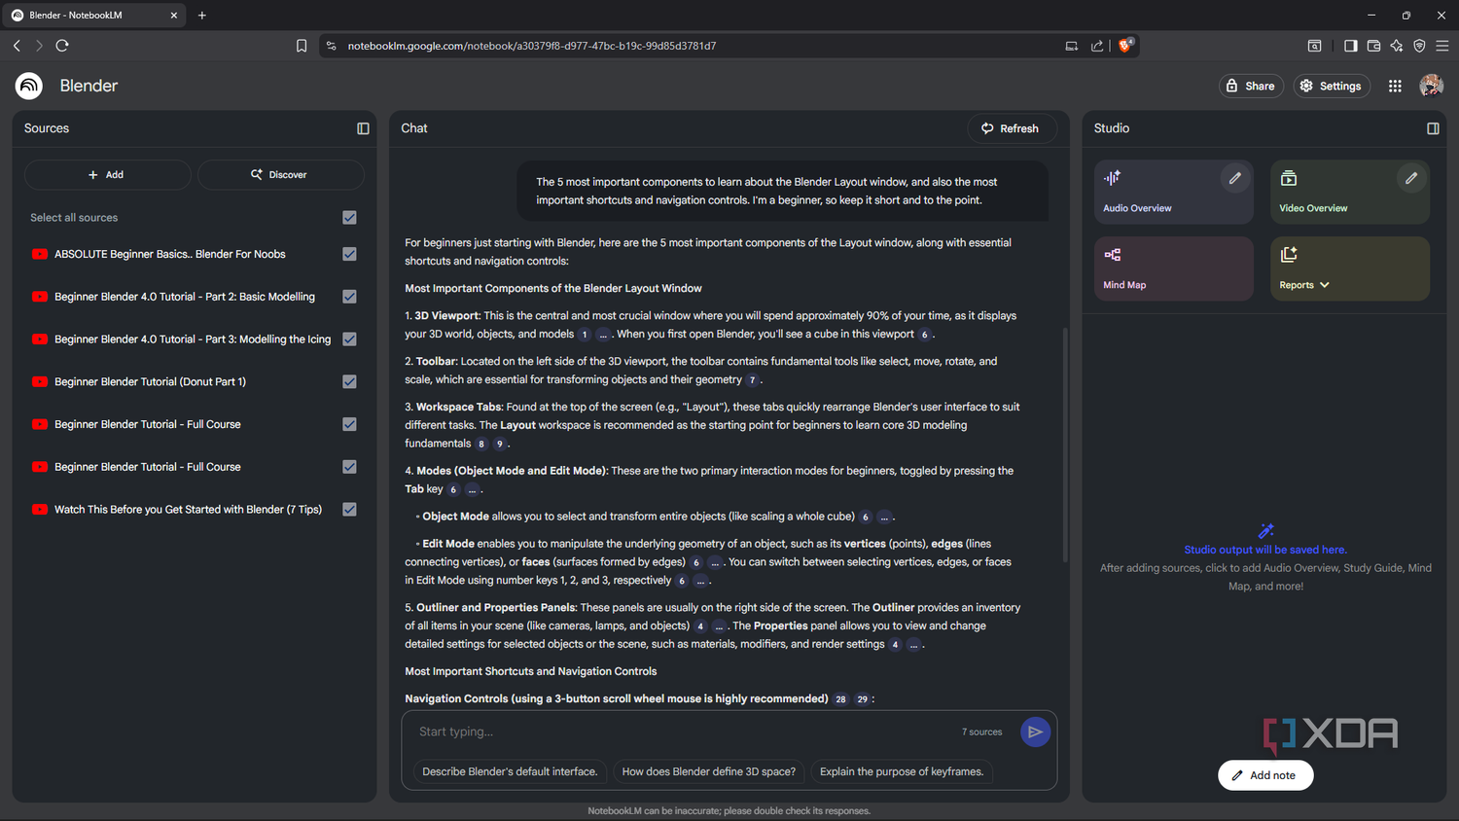Close the Blender - NotebookLM tab
The width and height of the screenshot is (1459, 821).
point(174,15)
